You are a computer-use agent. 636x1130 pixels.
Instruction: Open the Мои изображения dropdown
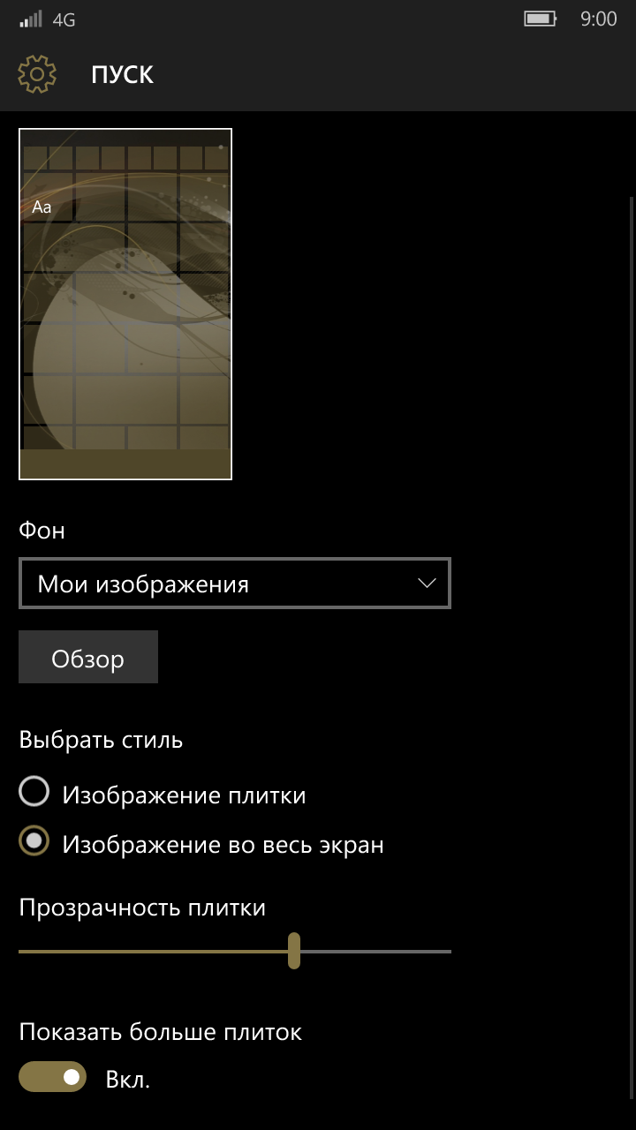tap(235, 584)
